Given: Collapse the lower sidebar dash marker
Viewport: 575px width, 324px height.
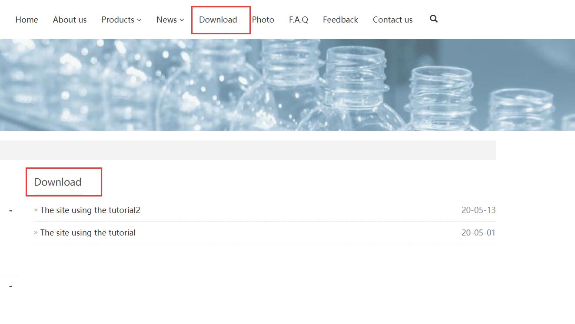Looking at the screenshot, I should (10, 286).
